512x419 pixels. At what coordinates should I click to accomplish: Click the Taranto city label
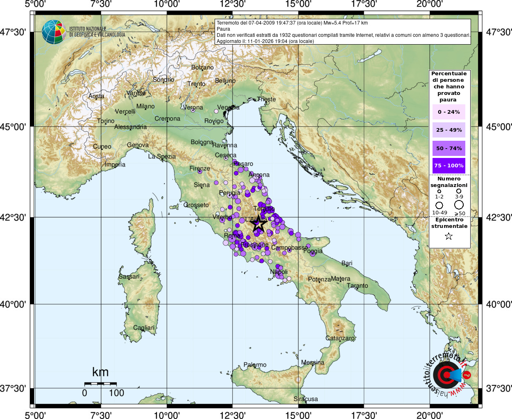(x=357, y=286)
